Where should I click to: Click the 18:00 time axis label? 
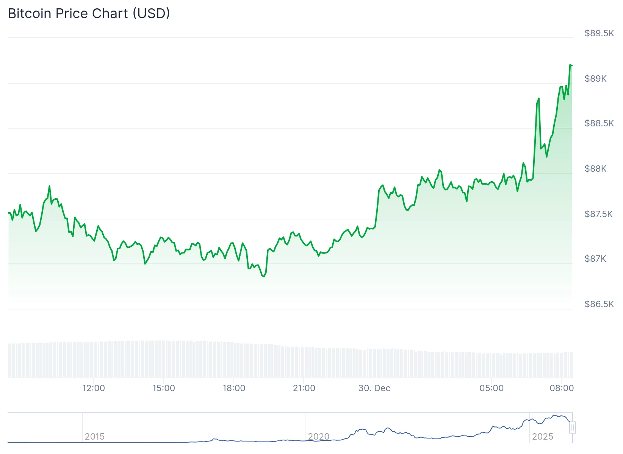234,388
